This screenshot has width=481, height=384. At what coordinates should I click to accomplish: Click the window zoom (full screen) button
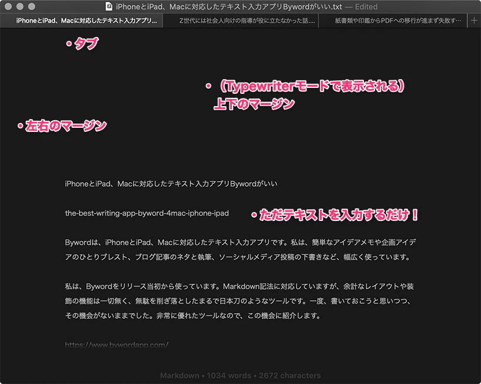[32, 7]
